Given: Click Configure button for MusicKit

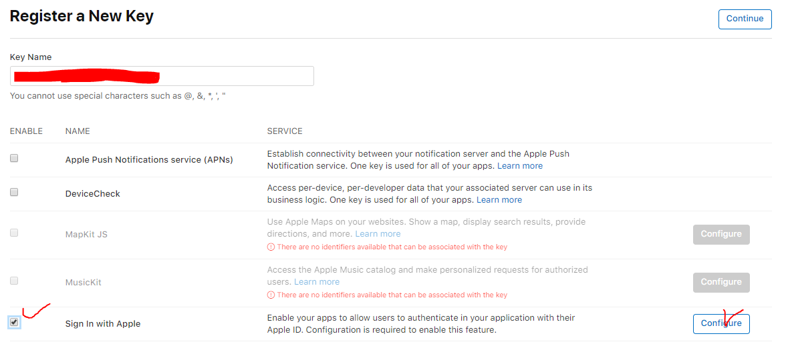Looking at the screenshot, I should coord(721,283).
